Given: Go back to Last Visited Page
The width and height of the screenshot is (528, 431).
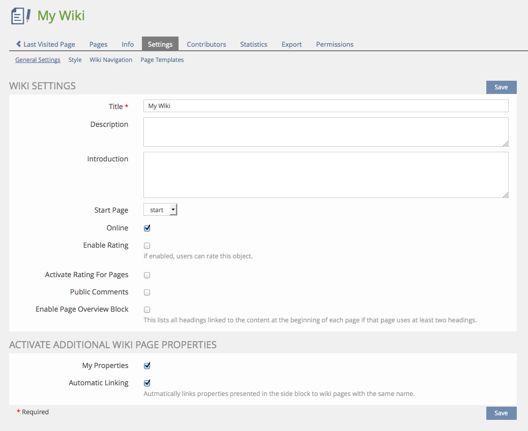Looking at the screenshot, I should click(x=45, y=44).
